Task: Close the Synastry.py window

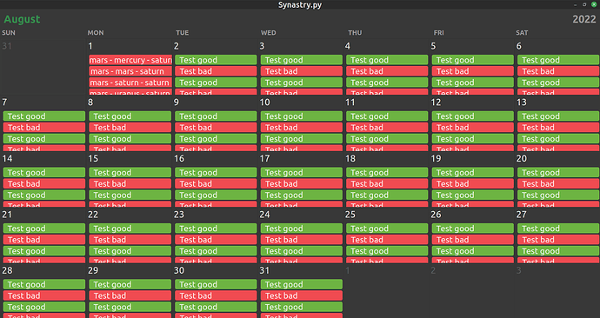Action: (x=594, y=4)
